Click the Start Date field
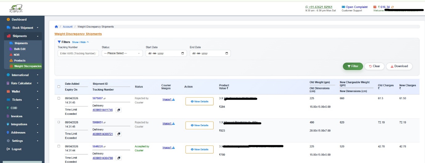Image resolution: width=425 pixels, height=163 pixels. pyautogui.click(x=166, y=53)
